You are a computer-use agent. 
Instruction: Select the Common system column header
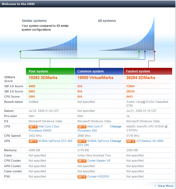[99, 71]
